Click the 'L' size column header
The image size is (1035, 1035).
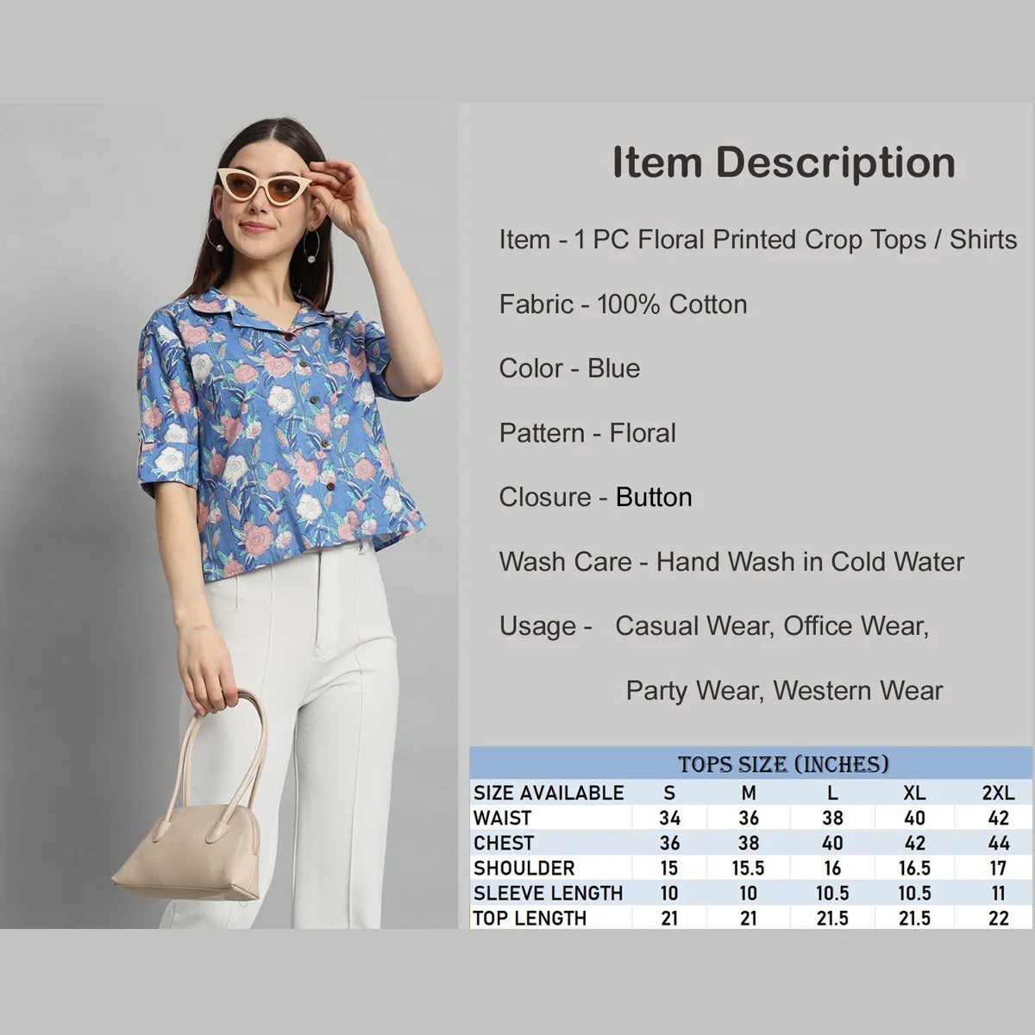pos(832,793)
